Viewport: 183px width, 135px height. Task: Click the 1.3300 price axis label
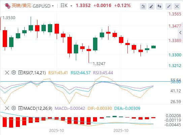(175, 55)
